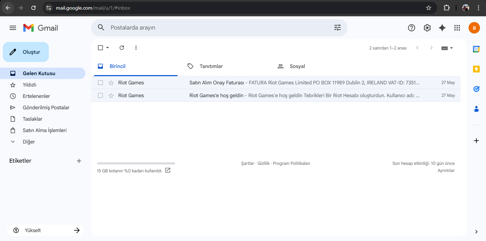Open Google Tasks in side panel
486x241 pixels.
click(x=476, y=89)
